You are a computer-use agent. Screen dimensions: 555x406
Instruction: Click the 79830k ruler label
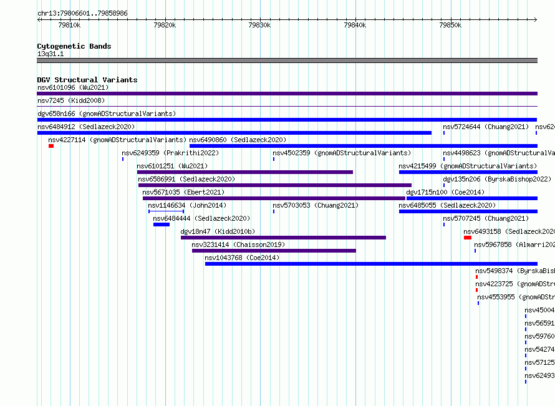pos(259,25)
